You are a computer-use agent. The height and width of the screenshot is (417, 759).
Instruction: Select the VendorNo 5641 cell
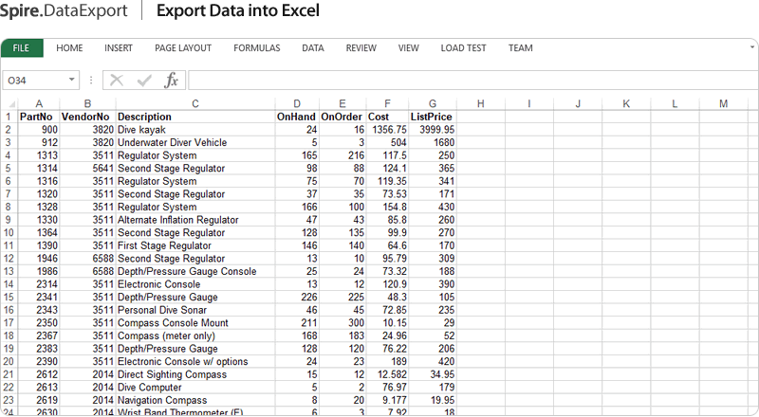point(87,169)
